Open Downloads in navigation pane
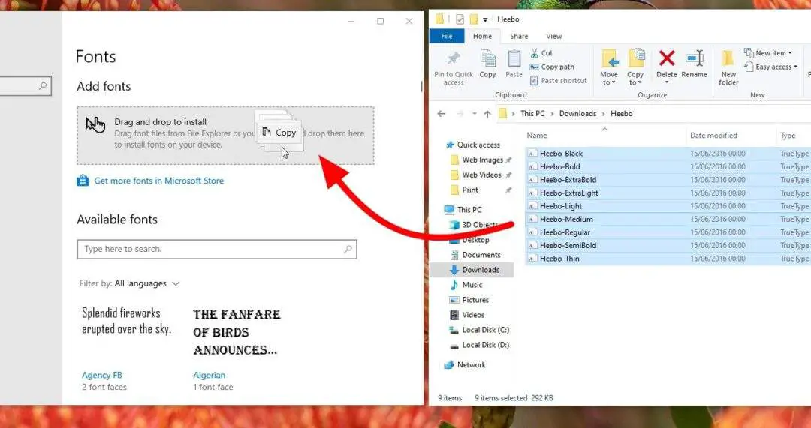 [481, 270]
